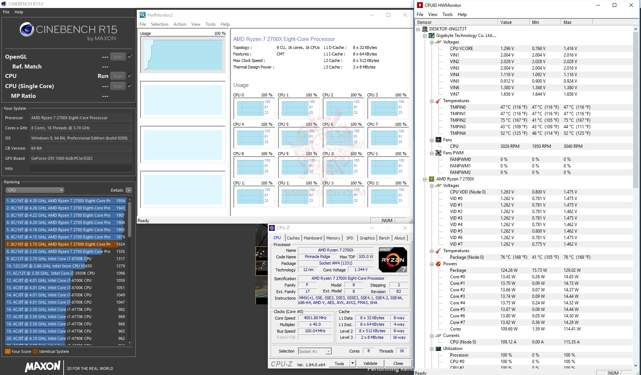Click the Cinebench R15 title bar icon
This screenshot has width=641, height=375.
4,4
